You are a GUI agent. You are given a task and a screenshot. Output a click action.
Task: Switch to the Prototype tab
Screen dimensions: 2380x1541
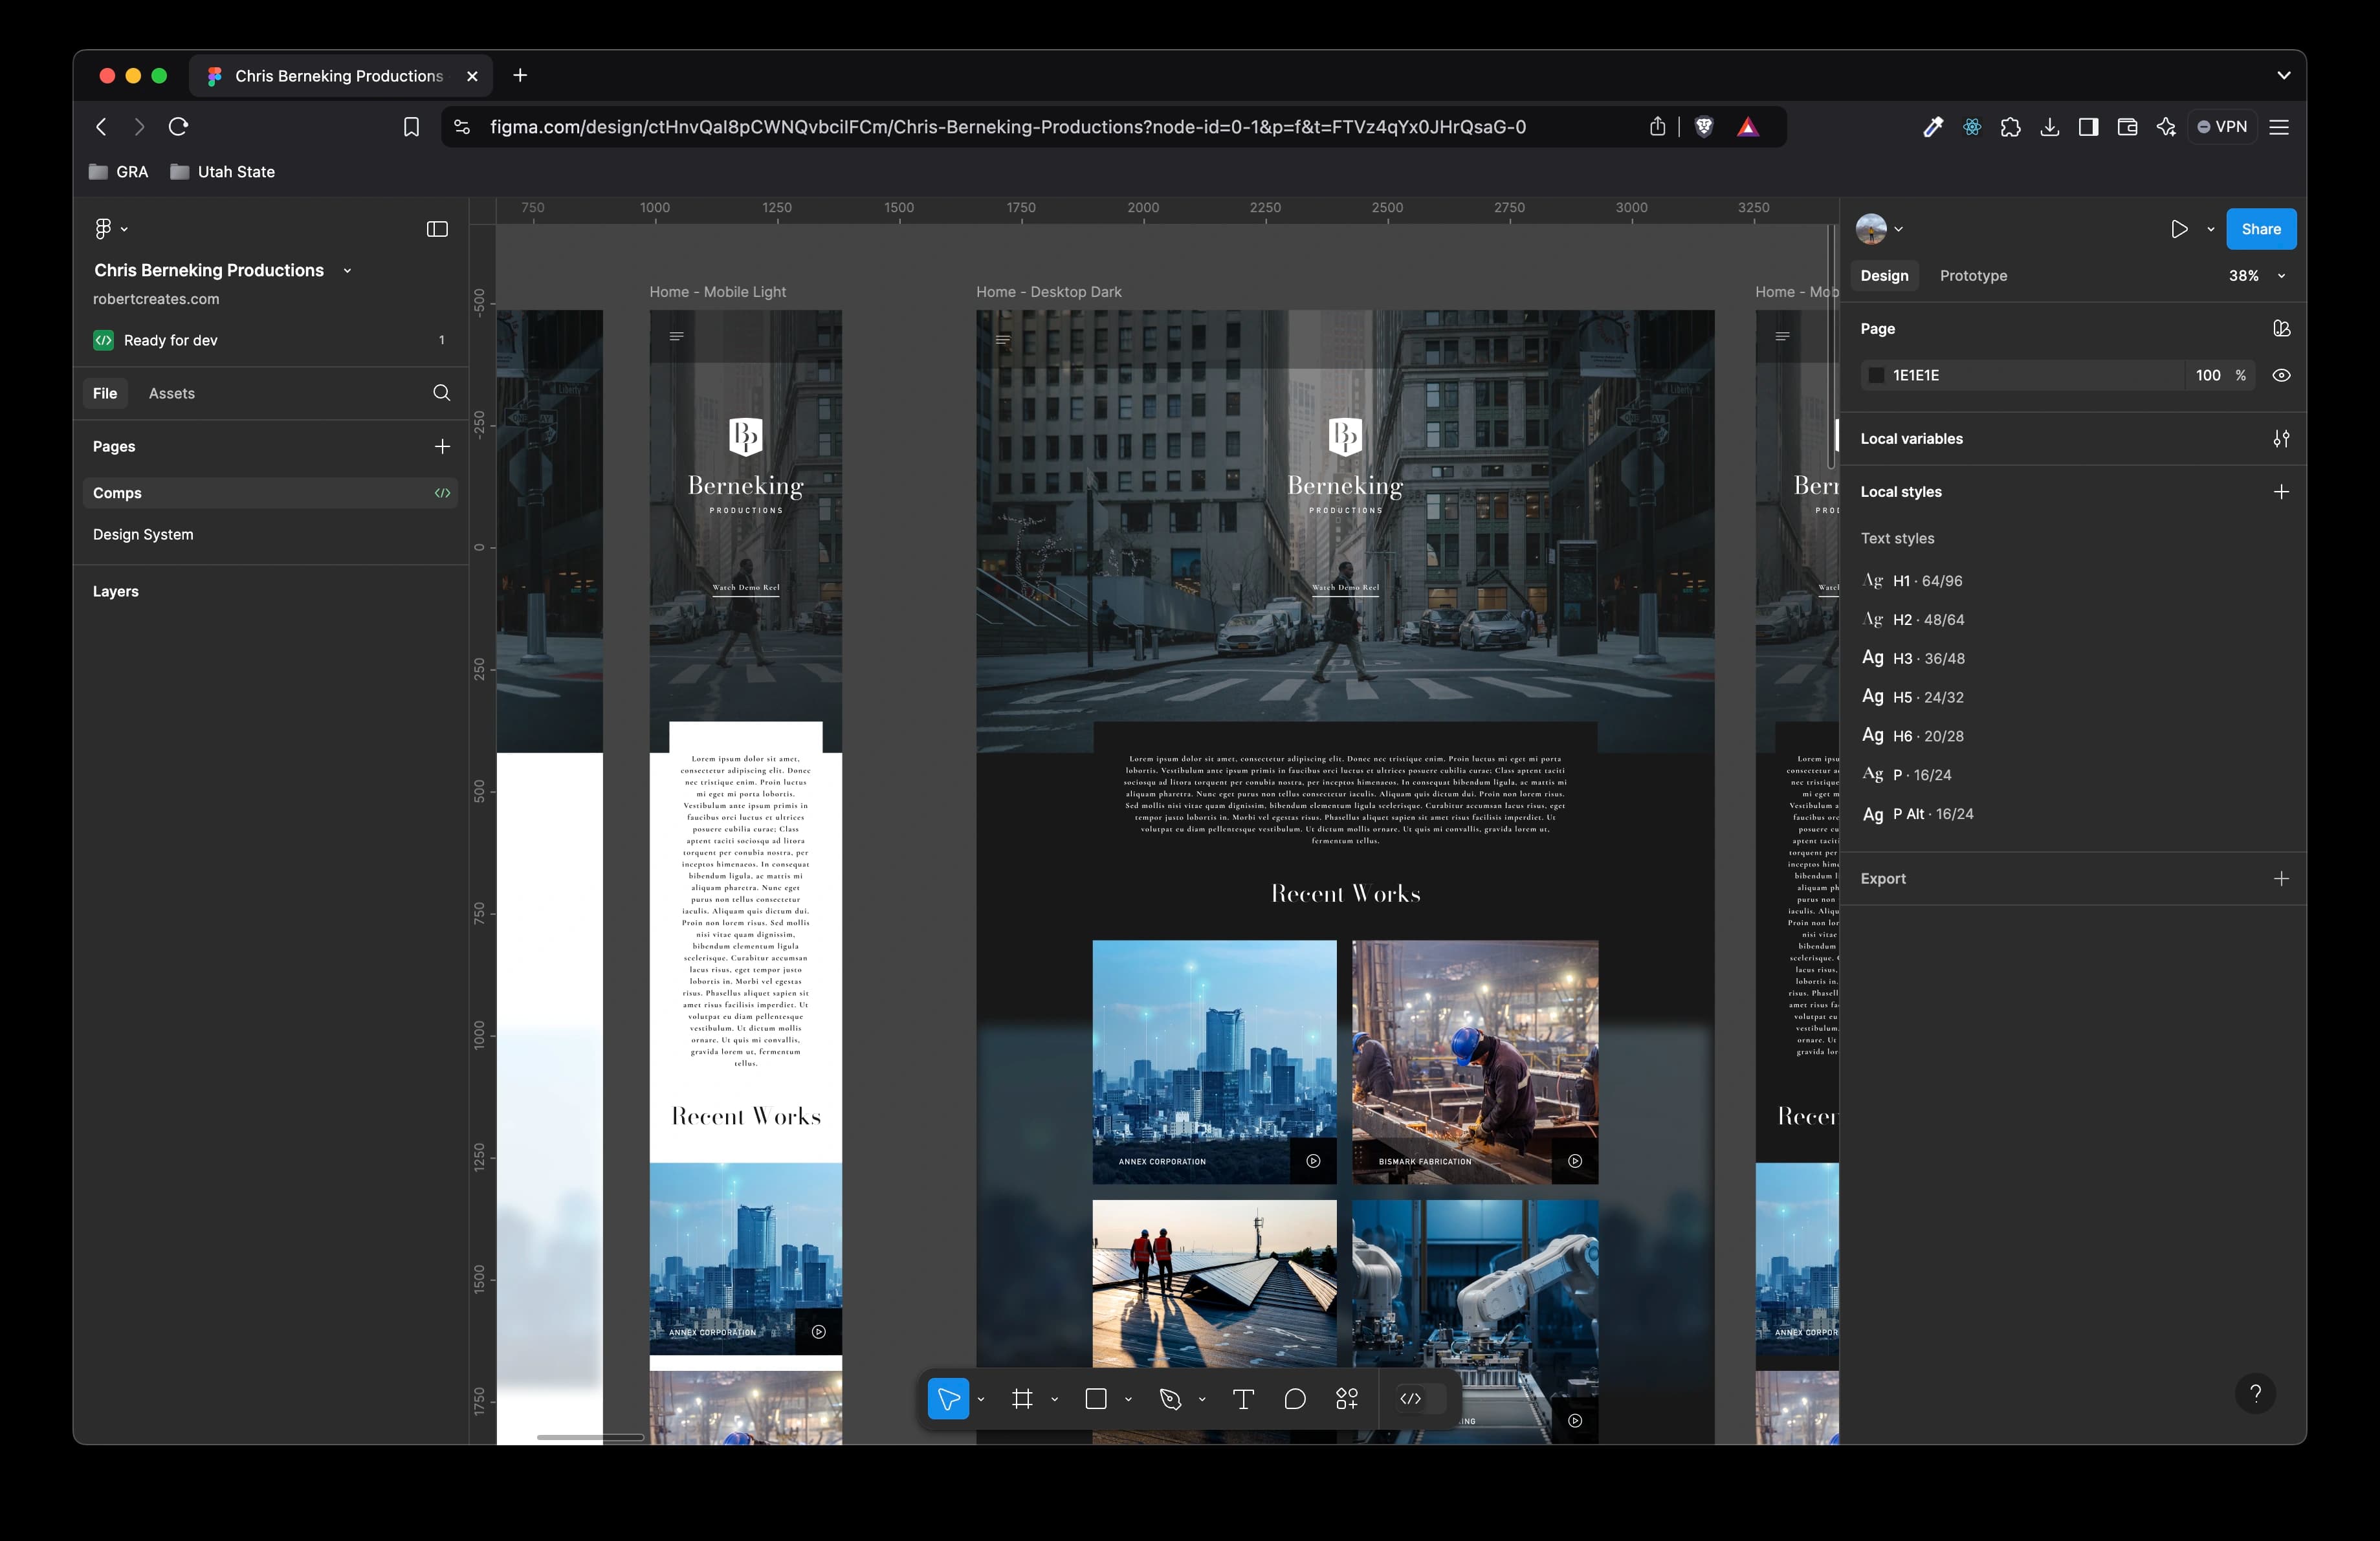tap(1973, 276)
